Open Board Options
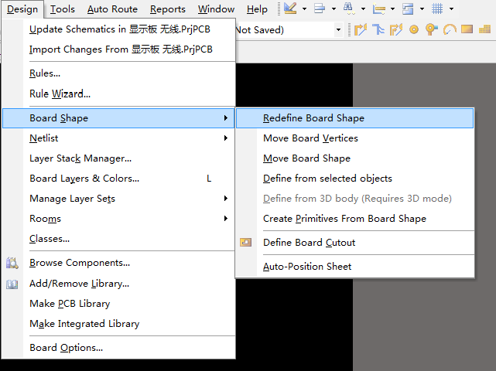Image resolution: width=496 pixels, height=371 pixels. click(x=119, y=348)
